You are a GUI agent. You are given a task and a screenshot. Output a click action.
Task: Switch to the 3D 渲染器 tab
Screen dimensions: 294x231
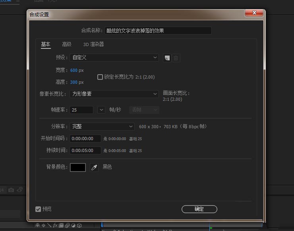coord(93,44)
